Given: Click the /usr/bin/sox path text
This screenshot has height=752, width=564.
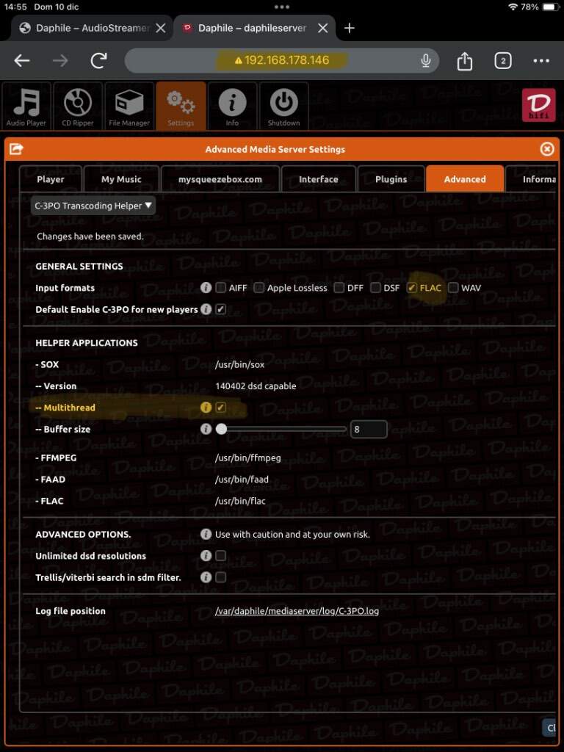Looking at the screenshot, I should pyautogui.click(x=240, y=364).
